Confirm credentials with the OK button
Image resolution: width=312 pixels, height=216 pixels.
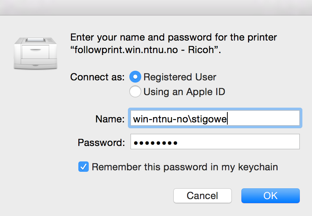click(271, 196)
